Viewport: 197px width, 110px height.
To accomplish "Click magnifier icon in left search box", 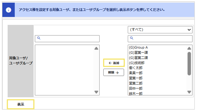I will click(x=39, y=38).
